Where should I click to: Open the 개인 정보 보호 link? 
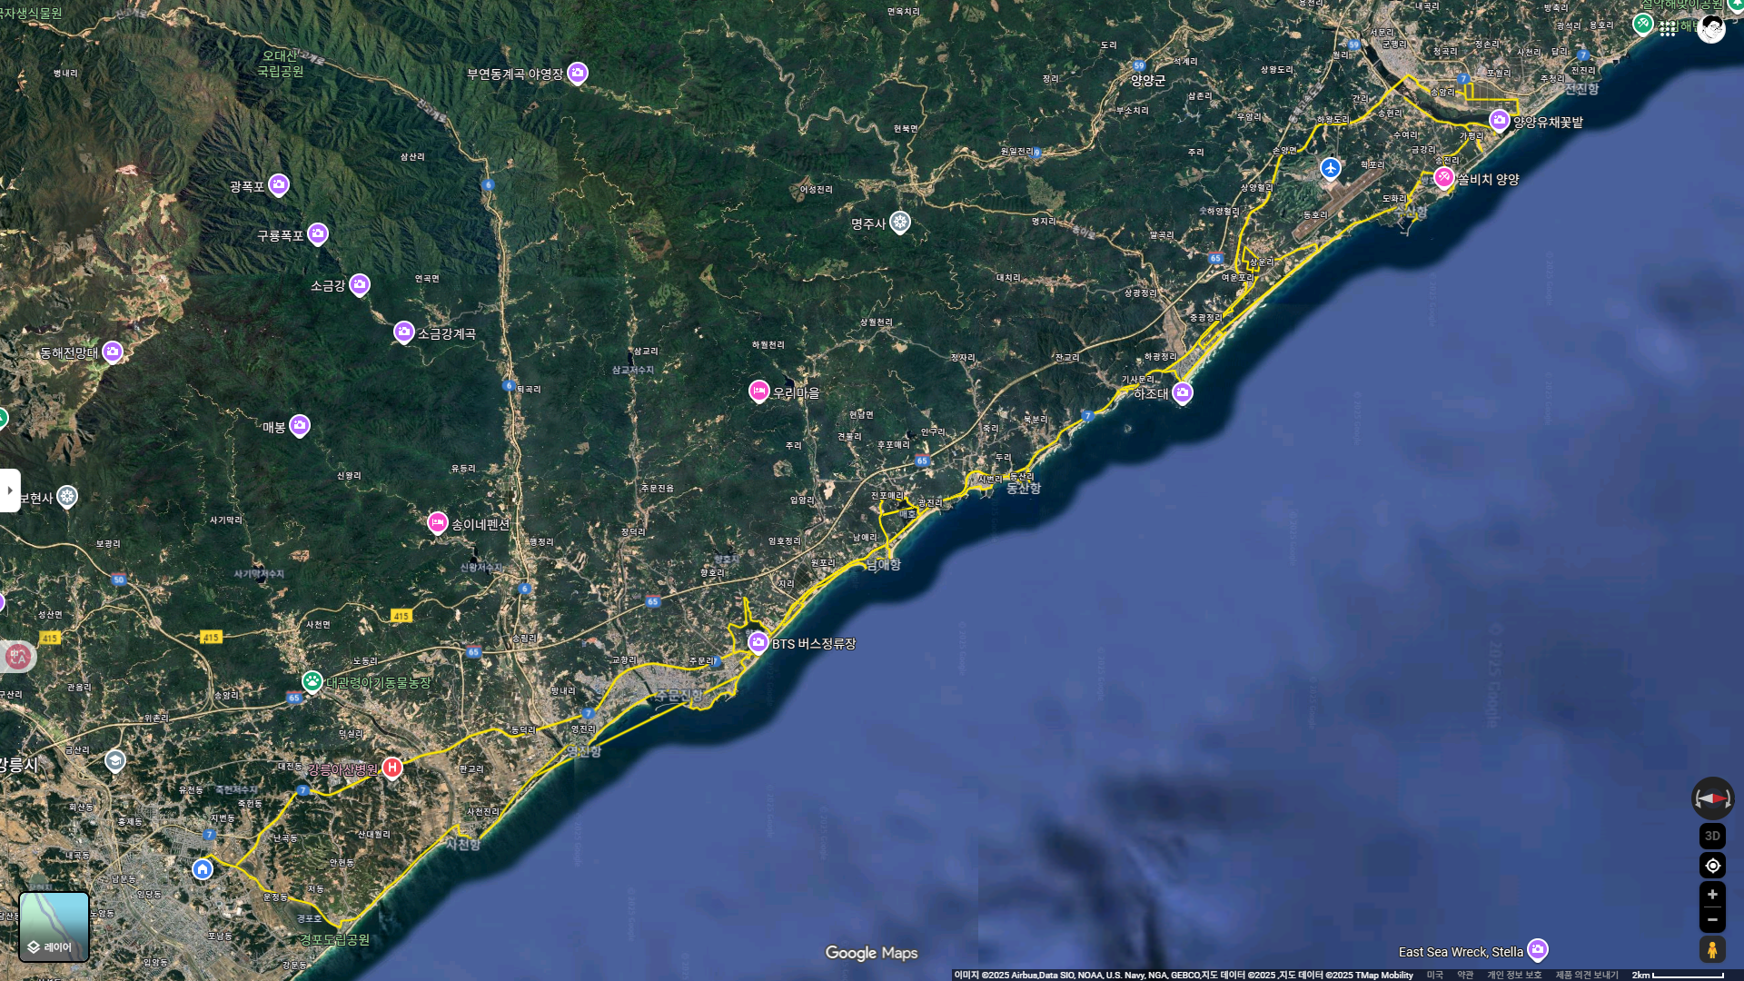pos(1514,975)
